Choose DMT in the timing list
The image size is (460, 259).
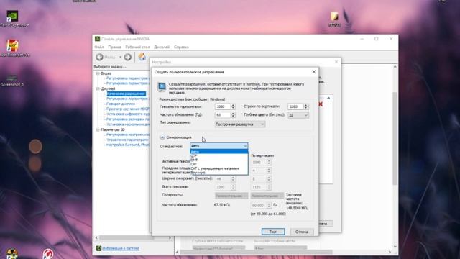(218, 160)
